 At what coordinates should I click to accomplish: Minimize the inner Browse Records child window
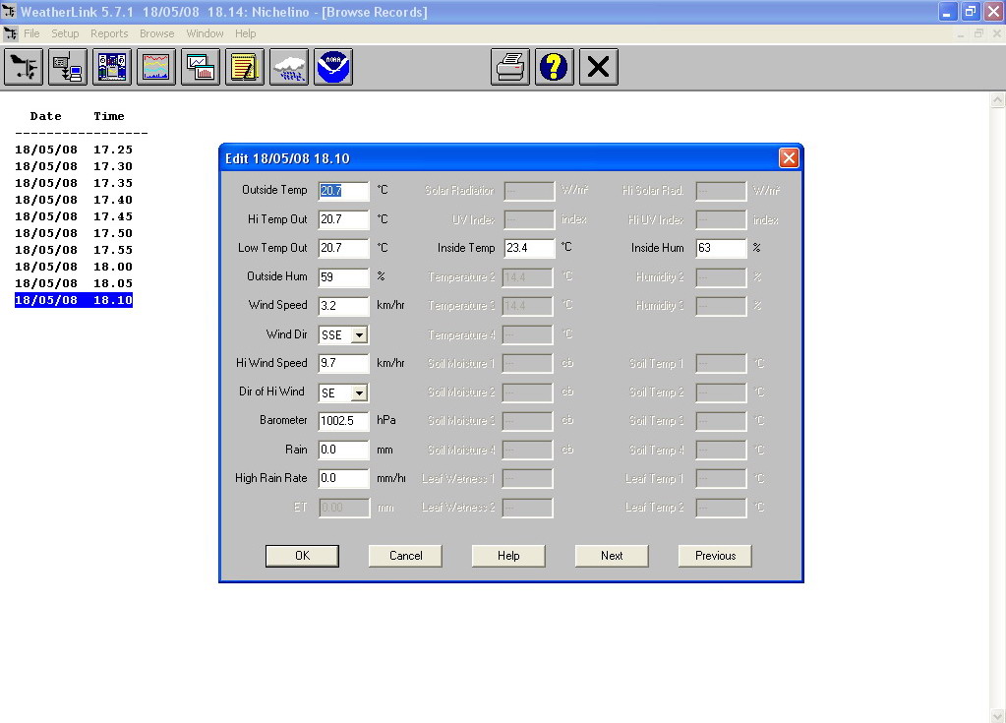tap(961, 33)
